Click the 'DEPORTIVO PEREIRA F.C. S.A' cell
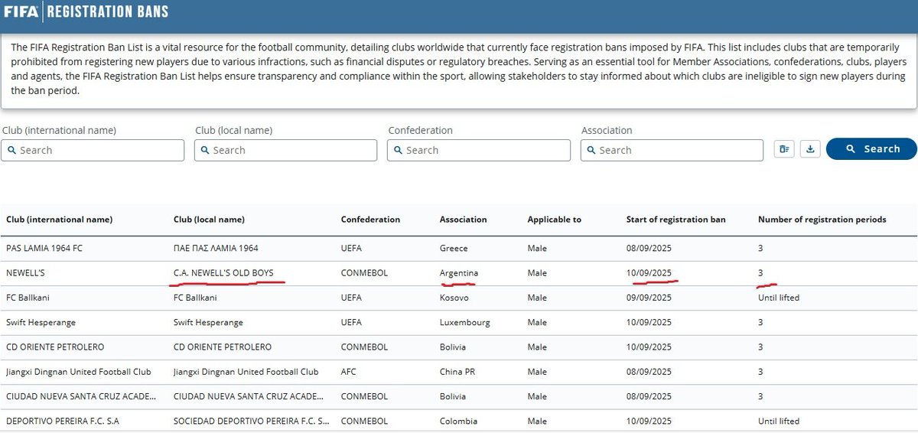Screen dimensions: 918x433 (63, 422)
